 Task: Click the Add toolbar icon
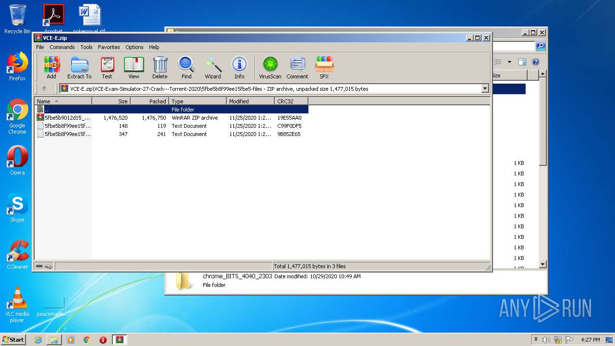point(51,67)
